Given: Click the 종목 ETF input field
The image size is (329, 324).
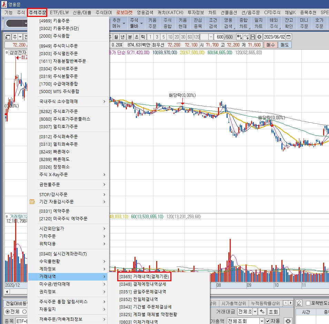Looking at the screenshot, I should pos(22,321).
